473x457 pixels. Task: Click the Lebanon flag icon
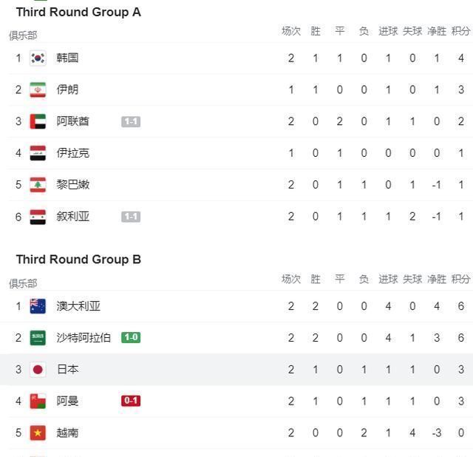tap(38, 185)
